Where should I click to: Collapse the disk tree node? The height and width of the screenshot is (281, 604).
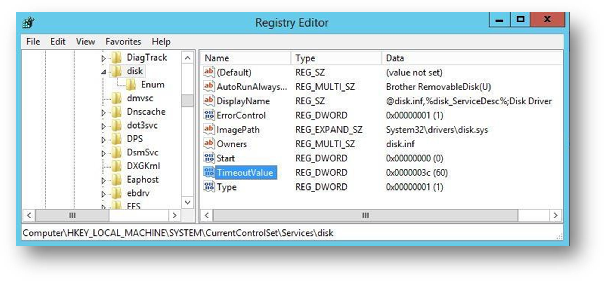click(x=104, y=72)
